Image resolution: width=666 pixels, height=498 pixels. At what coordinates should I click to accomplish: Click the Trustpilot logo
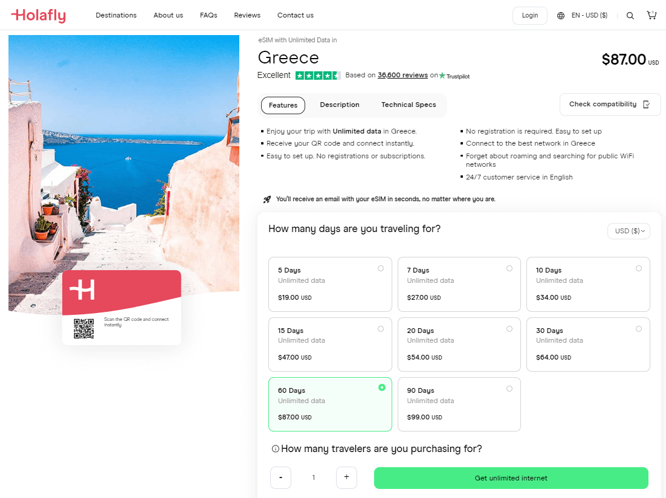(x=454, y=76)
